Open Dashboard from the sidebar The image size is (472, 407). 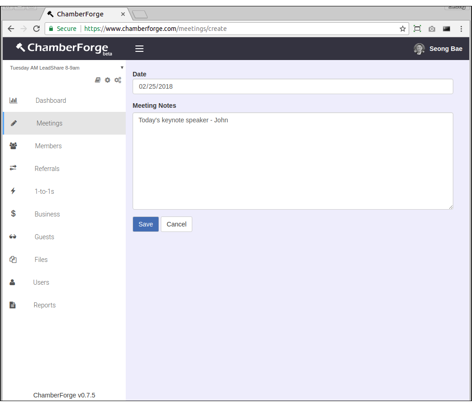pyautogui.click(x=51, y=100)
